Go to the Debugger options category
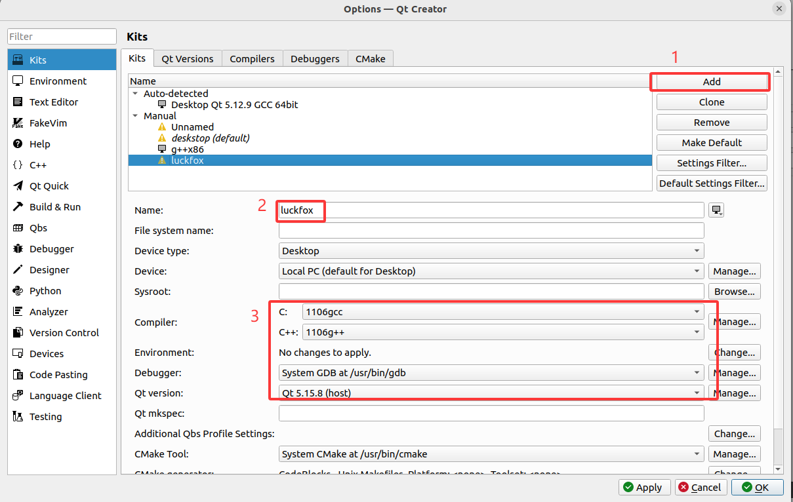The image size is (793, 502). [51, 249]
